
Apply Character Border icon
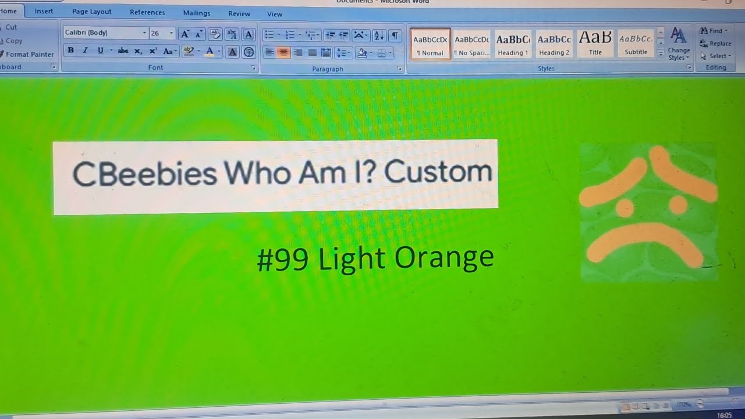(x=249, y=34)
